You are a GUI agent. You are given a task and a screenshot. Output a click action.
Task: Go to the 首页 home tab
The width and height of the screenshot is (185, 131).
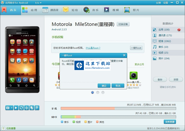[x=11, y=10]
